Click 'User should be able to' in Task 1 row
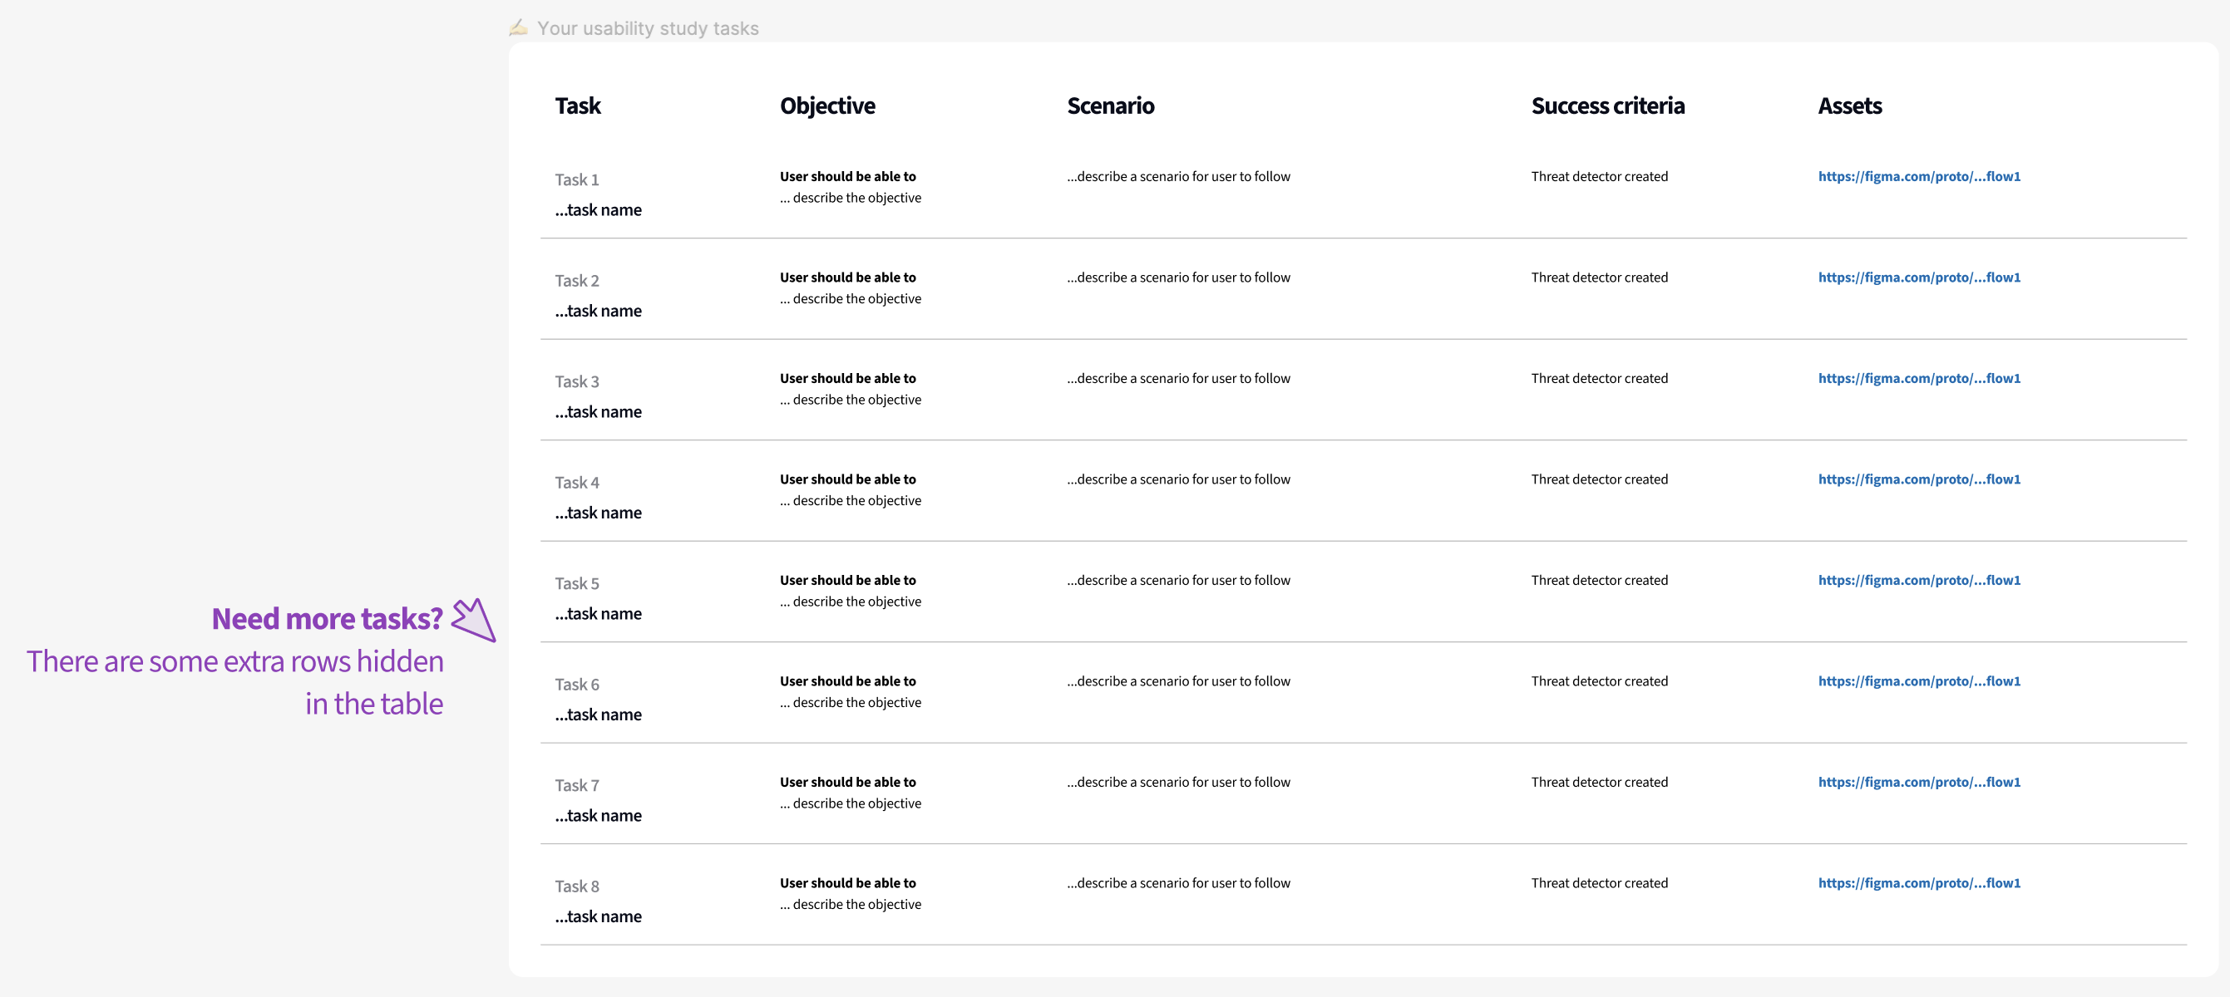This screenshot has width=2230, height=997. pos(847,176)
